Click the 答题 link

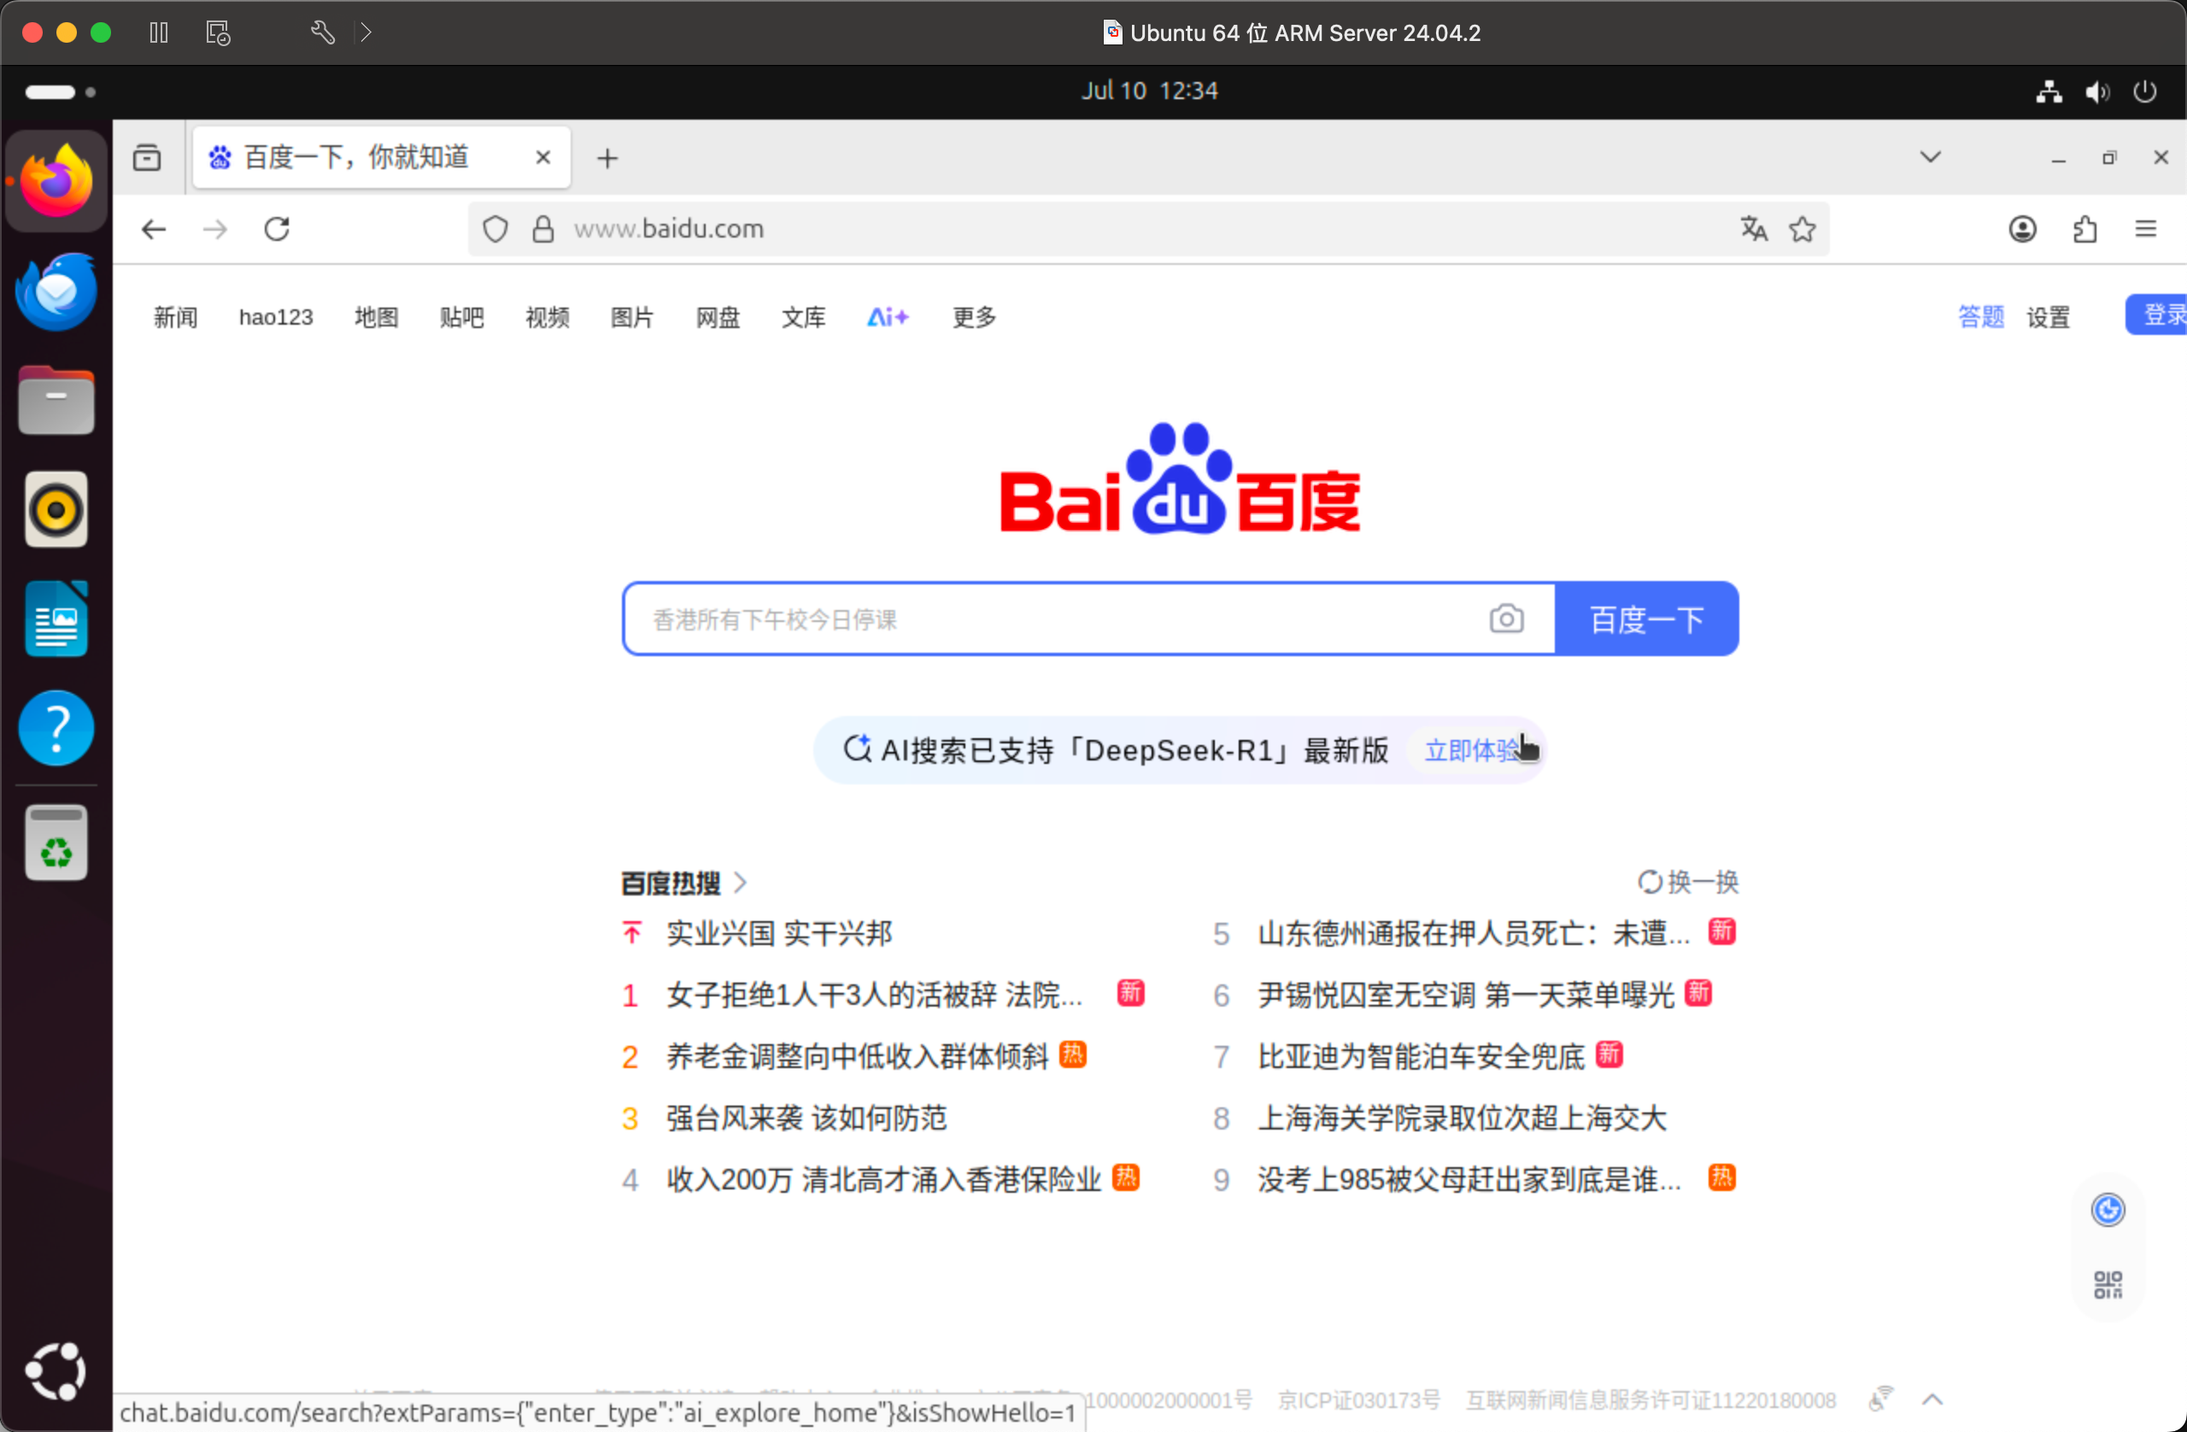pyautogui.click(x=1980, y=317)
